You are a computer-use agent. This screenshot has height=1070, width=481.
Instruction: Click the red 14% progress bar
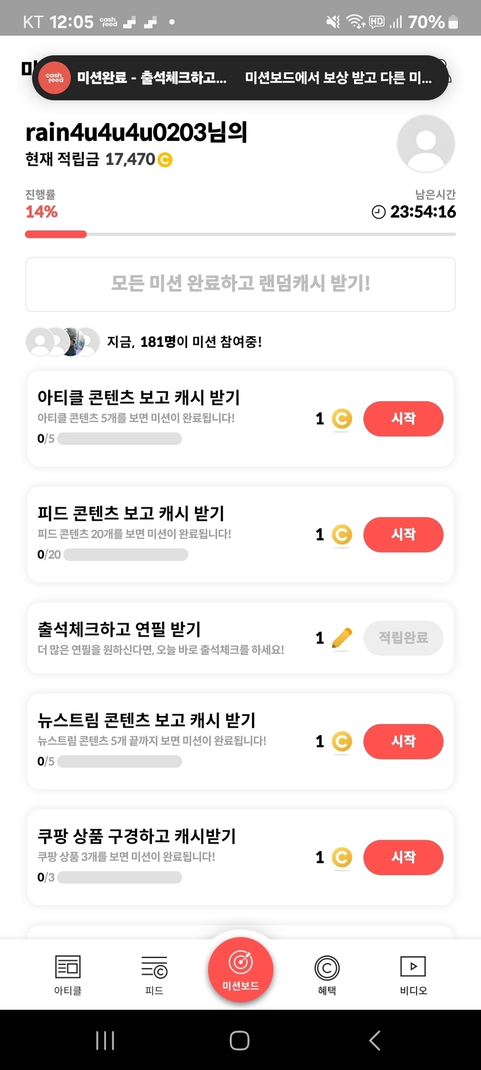[56, 234]
